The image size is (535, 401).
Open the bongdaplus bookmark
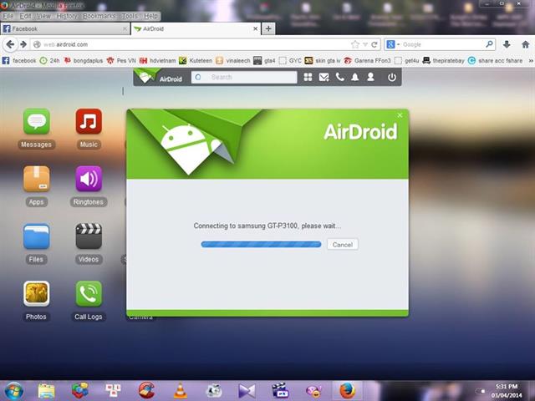[84, 61]
